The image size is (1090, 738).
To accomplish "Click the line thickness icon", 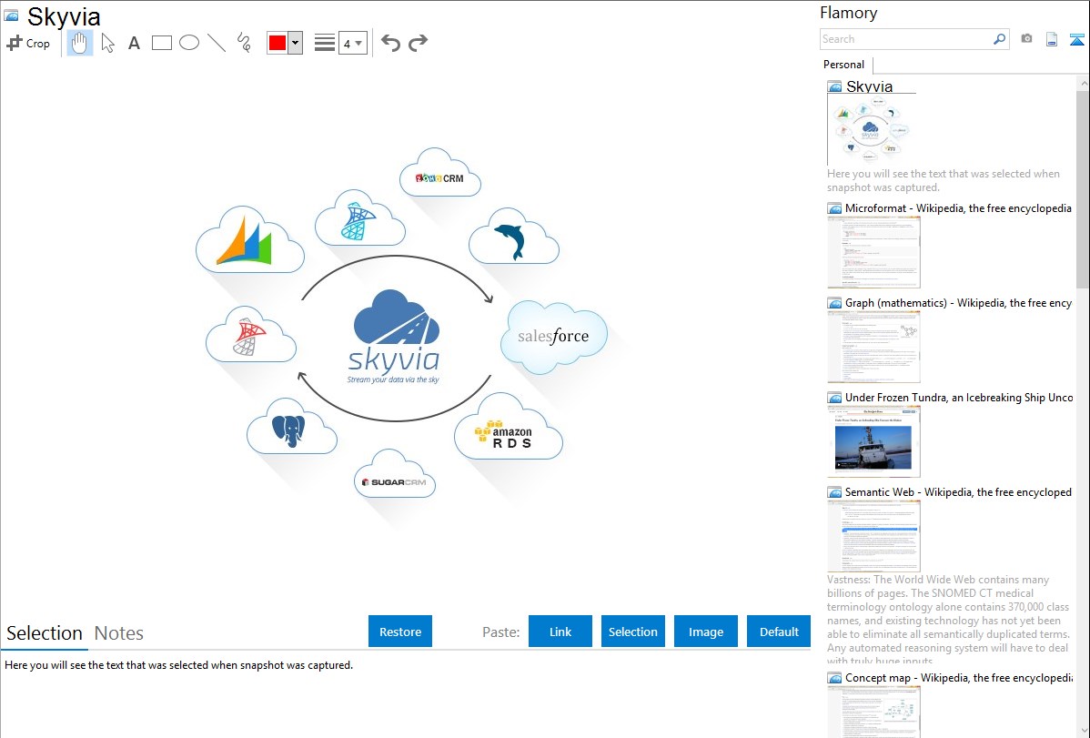I will tap(325, 43).
